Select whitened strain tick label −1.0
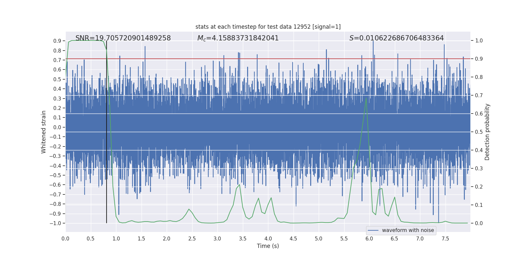523x261 pixels. tap(55, 223)
